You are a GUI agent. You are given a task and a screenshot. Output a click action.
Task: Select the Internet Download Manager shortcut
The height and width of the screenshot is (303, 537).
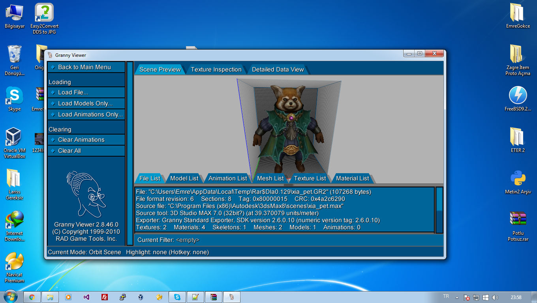point(14,226)
